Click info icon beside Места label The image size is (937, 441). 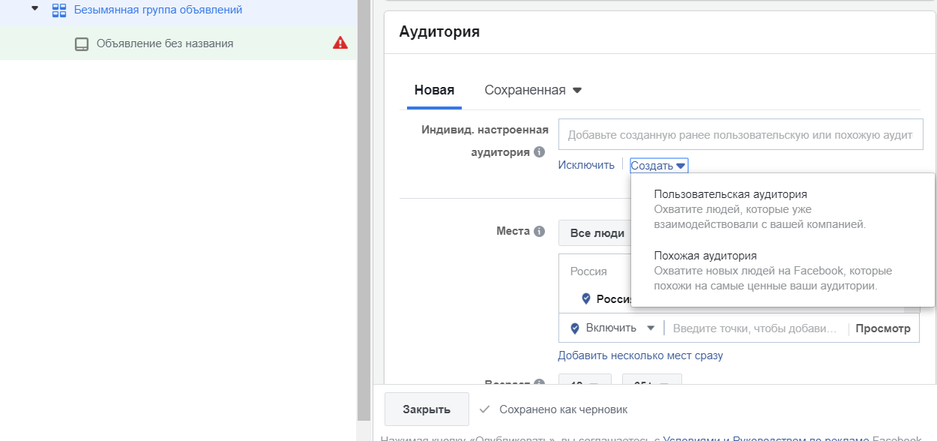click(x=539, y=232)
